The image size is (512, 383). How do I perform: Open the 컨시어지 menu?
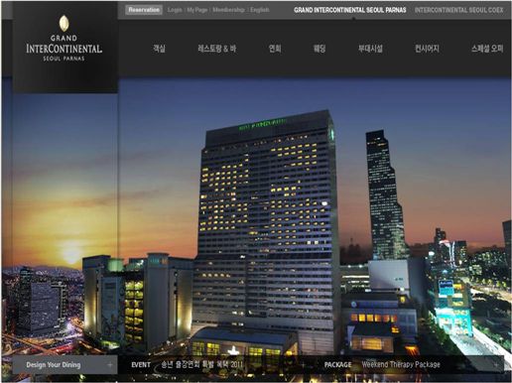click(427, 49)
